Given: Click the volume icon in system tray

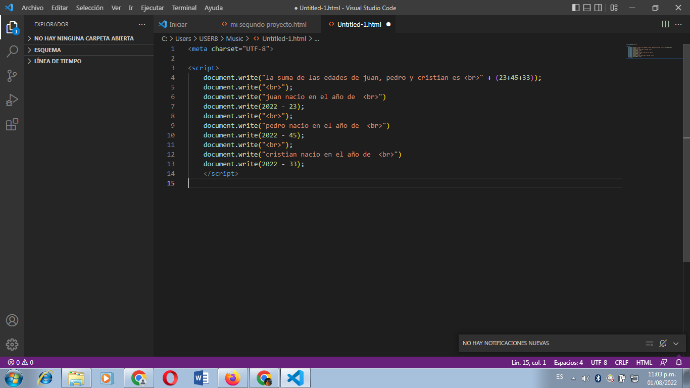Looking at the screenshot, I should (586, 378).
